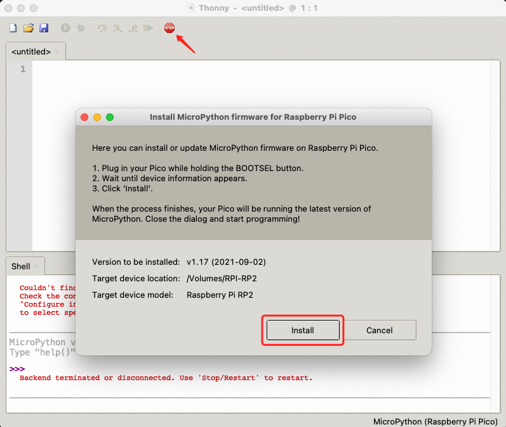Click the editor's vertical scrollbar
The width and height of the screenshot is (506, 427).
(495, 156)
